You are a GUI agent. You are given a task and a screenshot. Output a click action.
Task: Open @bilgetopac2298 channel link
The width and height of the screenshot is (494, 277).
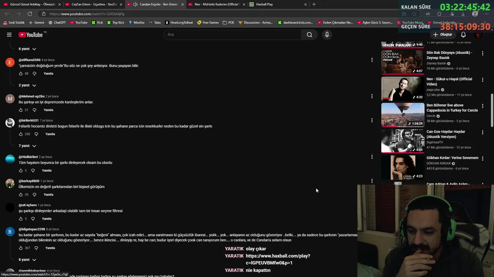tap(32, 229)
